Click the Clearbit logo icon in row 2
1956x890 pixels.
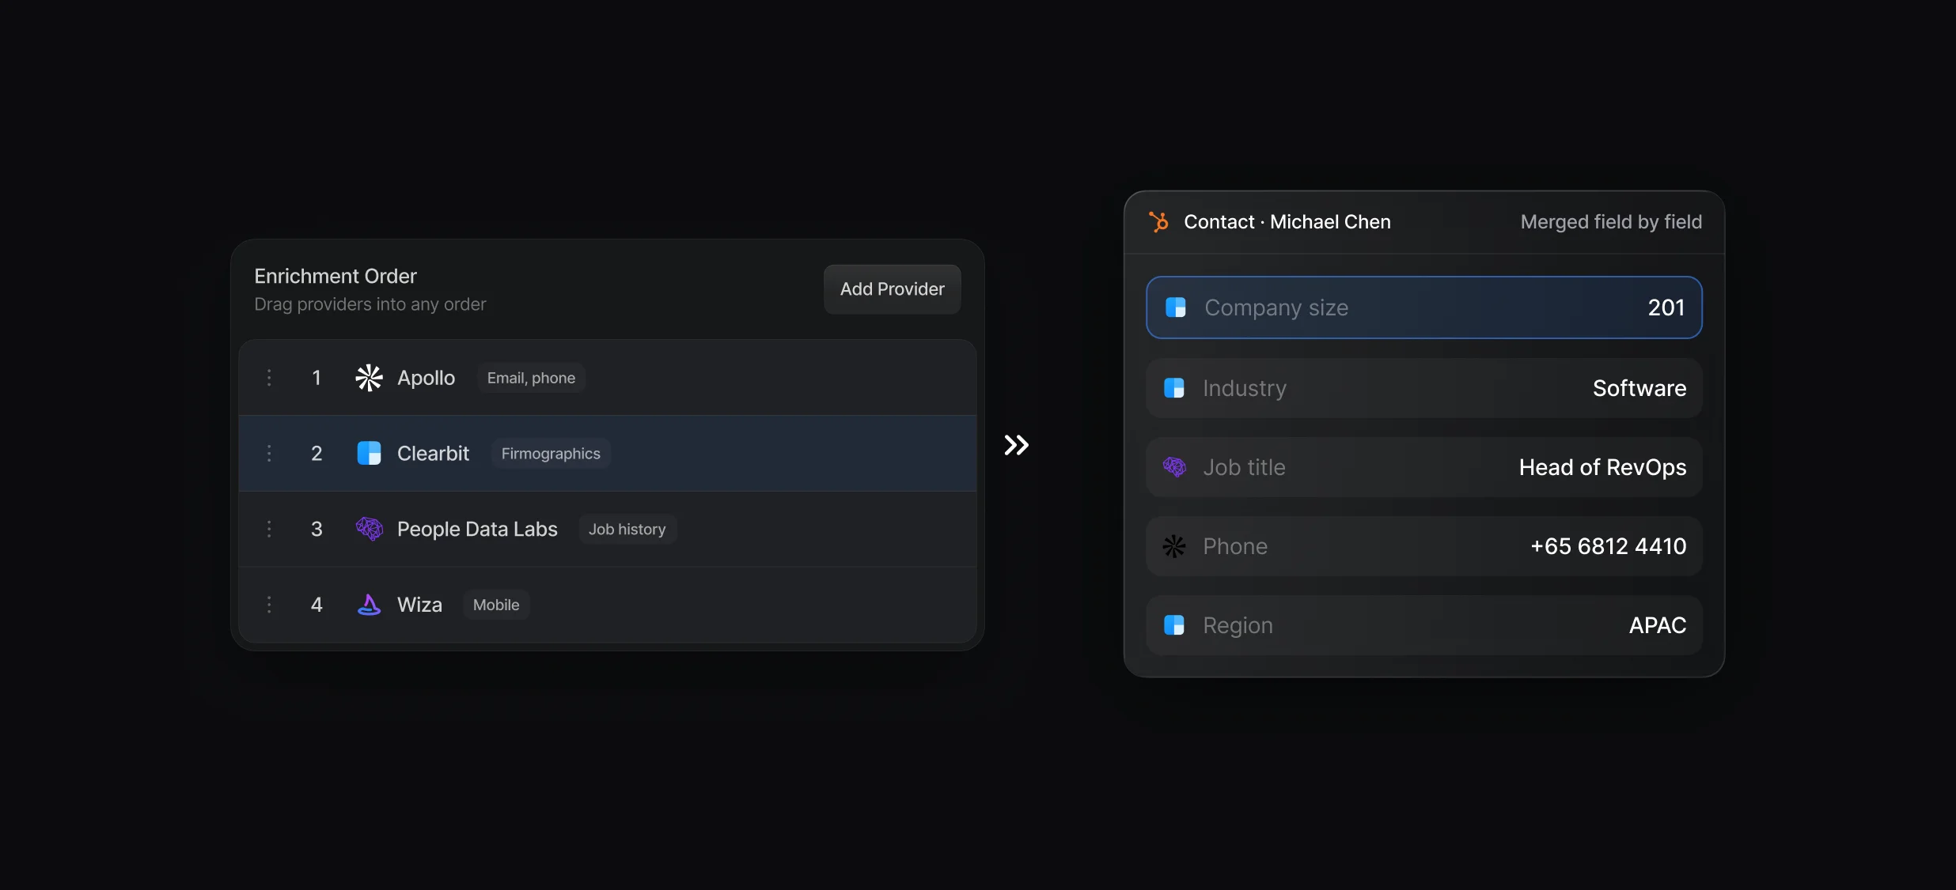point(369,453)
